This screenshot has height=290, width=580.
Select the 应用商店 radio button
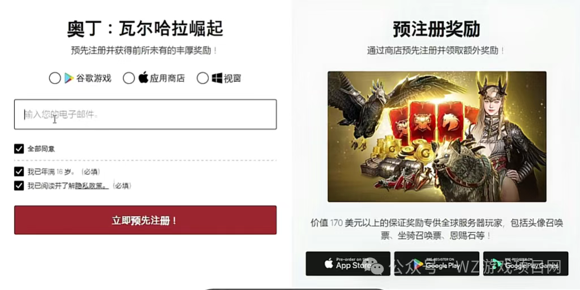point(128,78)
